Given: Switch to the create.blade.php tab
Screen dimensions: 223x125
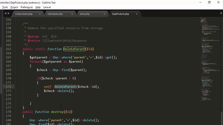Looking at the screenshot, I should point(24,14).
